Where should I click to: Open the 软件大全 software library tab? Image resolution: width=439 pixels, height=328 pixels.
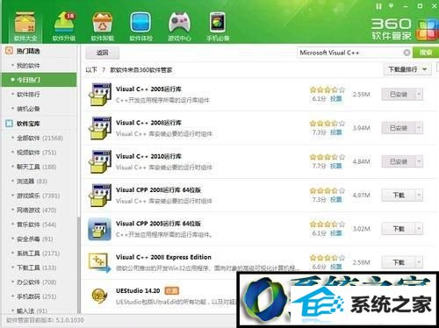pos(25,26)
